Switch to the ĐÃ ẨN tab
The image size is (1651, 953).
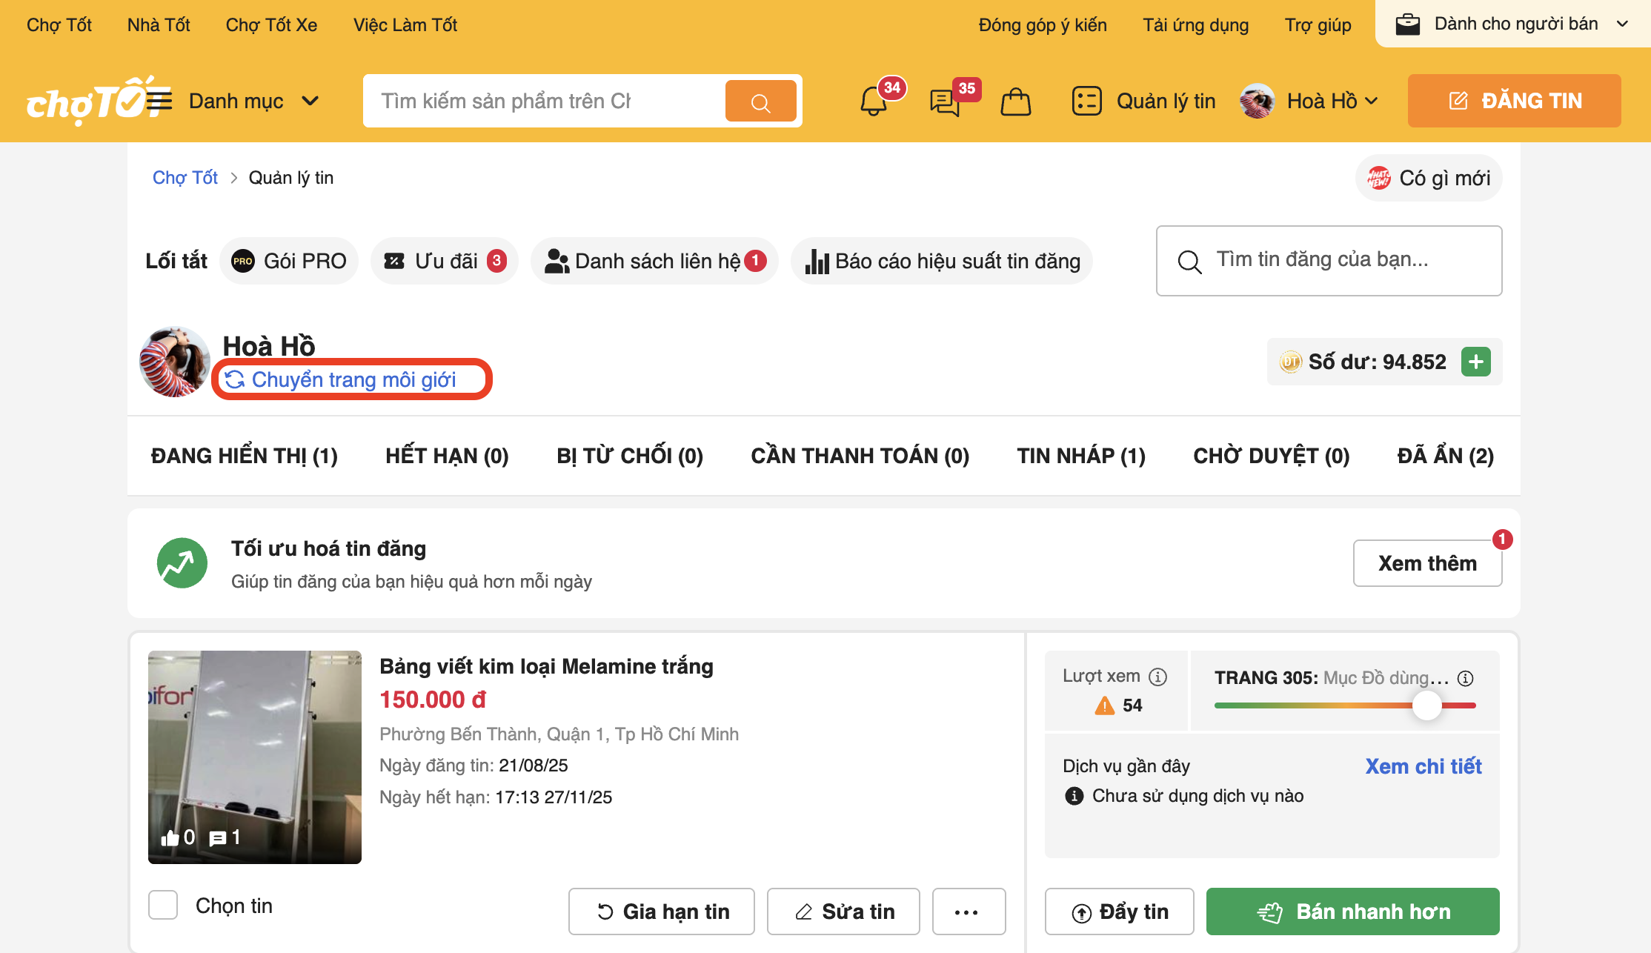click(1445, 456)
